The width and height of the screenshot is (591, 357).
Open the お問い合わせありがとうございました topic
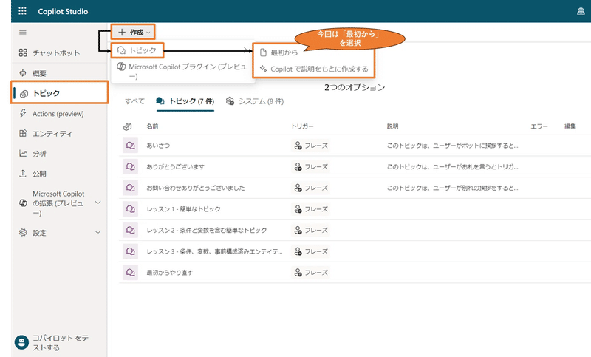tap(196, 188)
